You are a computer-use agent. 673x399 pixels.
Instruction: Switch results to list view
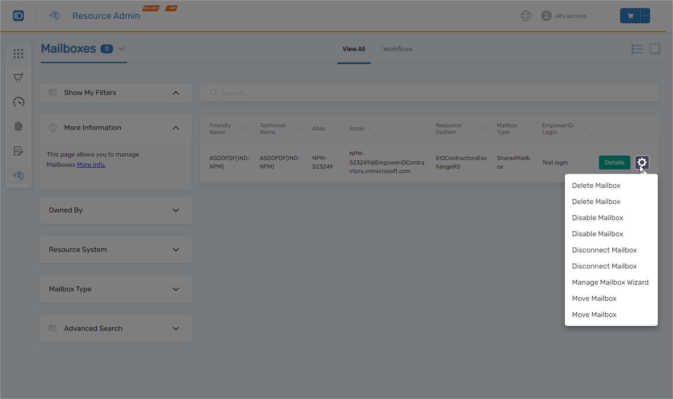(637, 49)
